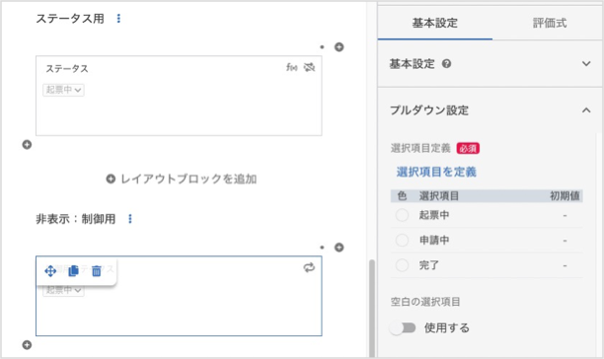604x359 pixels.
Task: Click the sync arrows icon on the selected field
Action: (x=309, y=267)
